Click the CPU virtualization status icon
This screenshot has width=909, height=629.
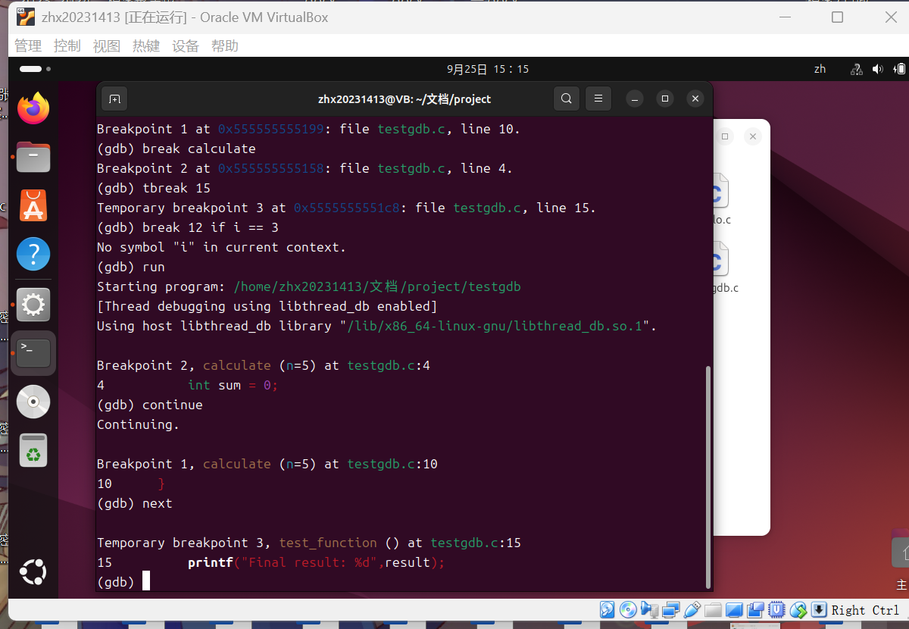776,610
